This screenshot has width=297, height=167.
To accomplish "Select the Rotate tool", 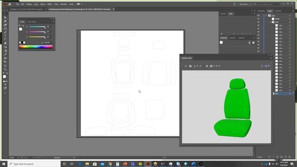I will click(x=5, y=39).
